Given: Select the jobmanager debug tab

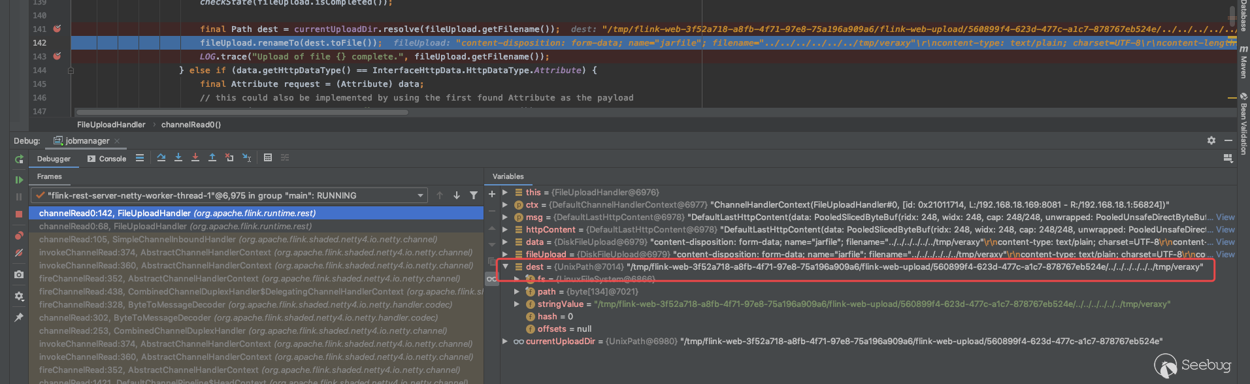Looking at the screenshot, I should tap(87, 140).
